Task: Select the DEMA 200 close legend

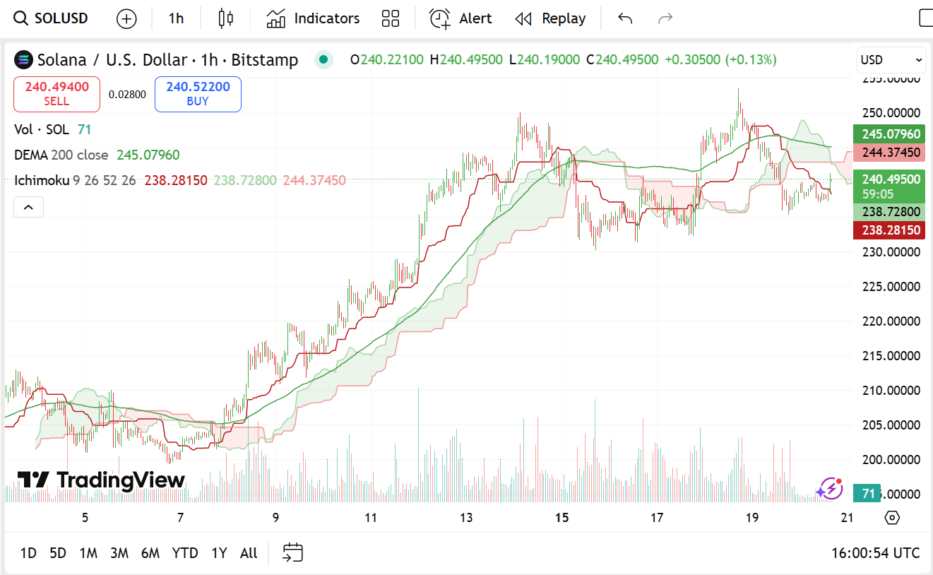Action: tap(97, 155)
